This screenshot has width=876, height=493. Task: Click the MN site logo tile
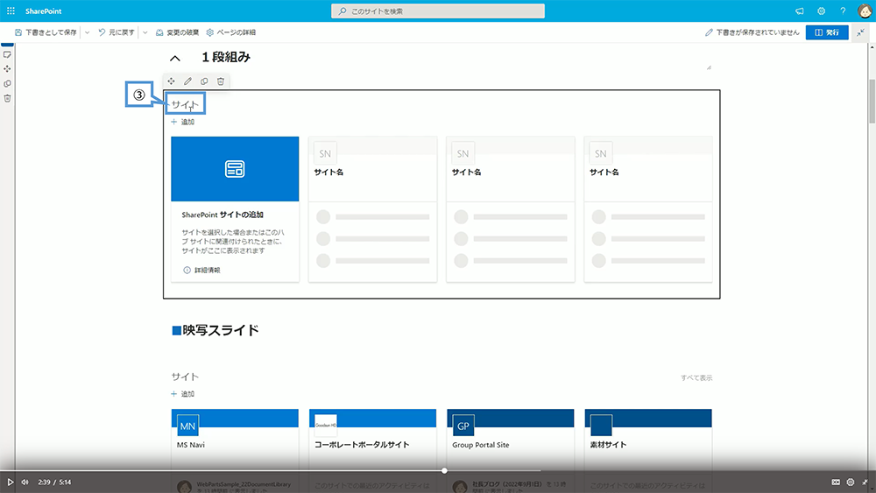coord(187,426)
